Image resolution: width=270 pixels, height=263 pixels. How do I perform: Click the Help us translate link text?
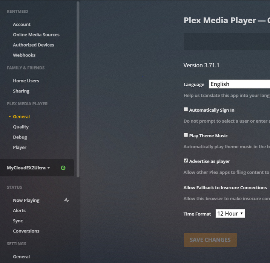pyautogui.click(x=227, y=96)
